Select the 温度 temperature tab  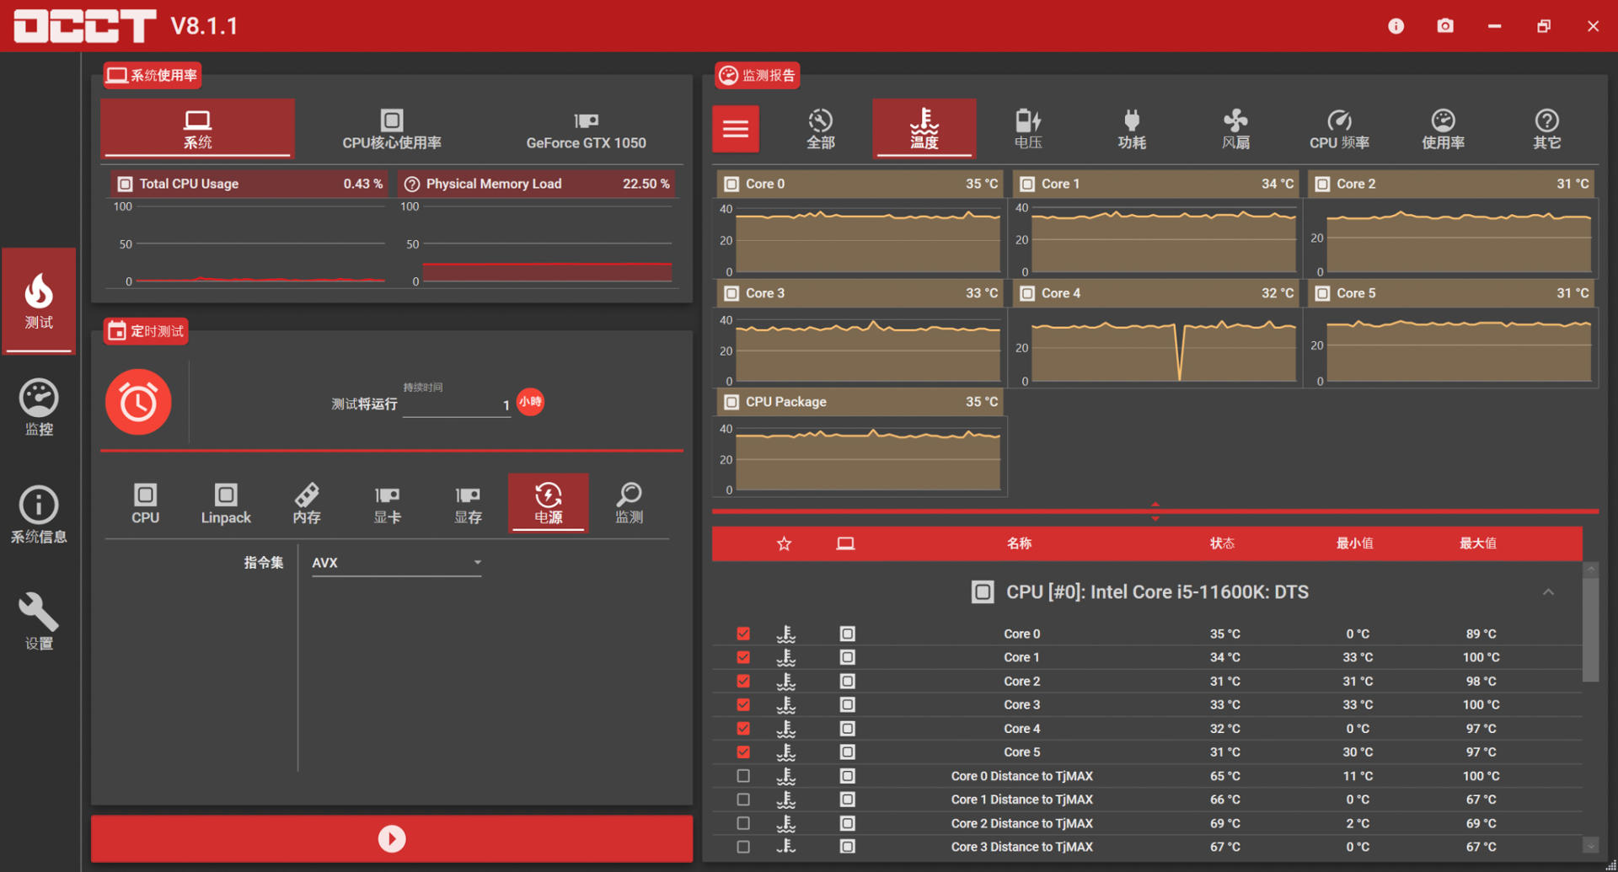click(x=924, y=129)
